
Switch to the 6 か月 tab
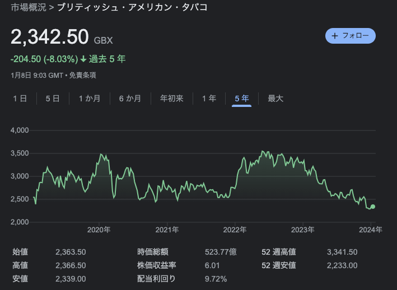130,99
